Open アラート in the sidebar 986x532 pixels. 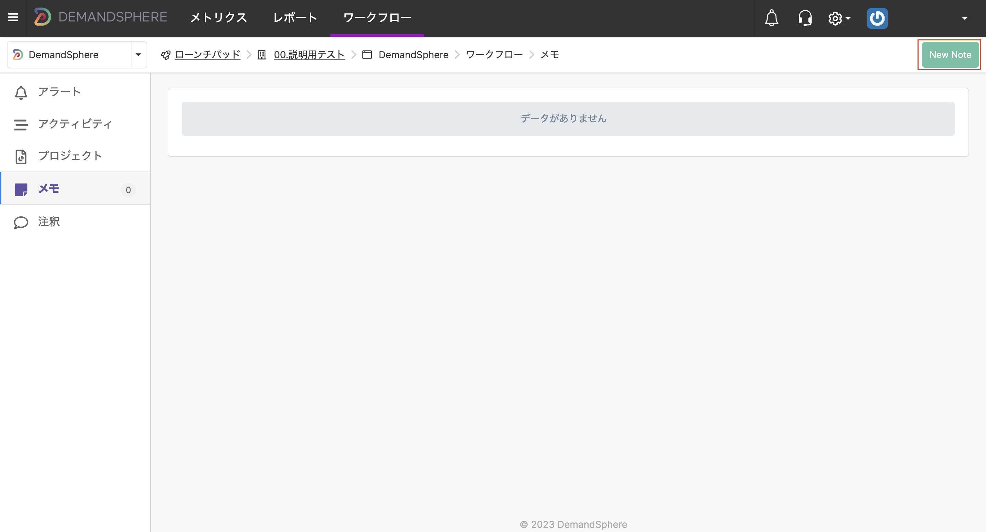pyautogui.click(x=75, y=92)
